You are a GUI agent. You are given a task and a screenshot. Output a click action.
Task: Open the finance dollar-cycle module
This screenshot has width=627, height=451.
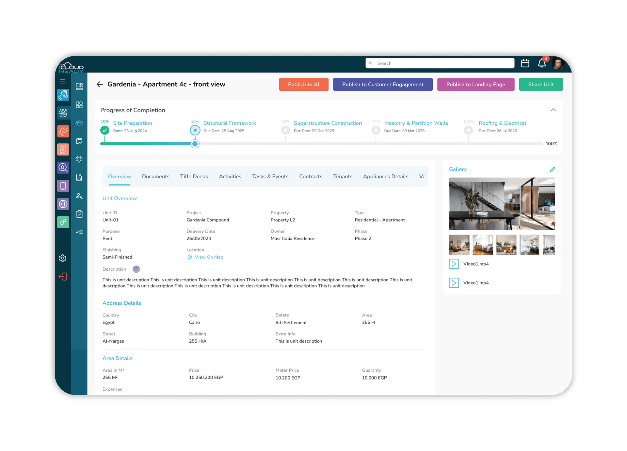pyautogui.click(x=63, y=149)
